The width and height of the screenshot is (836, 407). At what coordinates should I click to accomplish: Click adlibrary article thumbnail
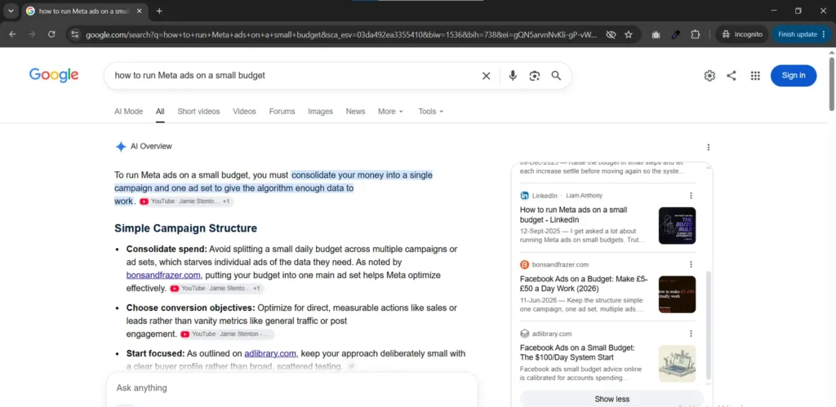pos(677,363)
